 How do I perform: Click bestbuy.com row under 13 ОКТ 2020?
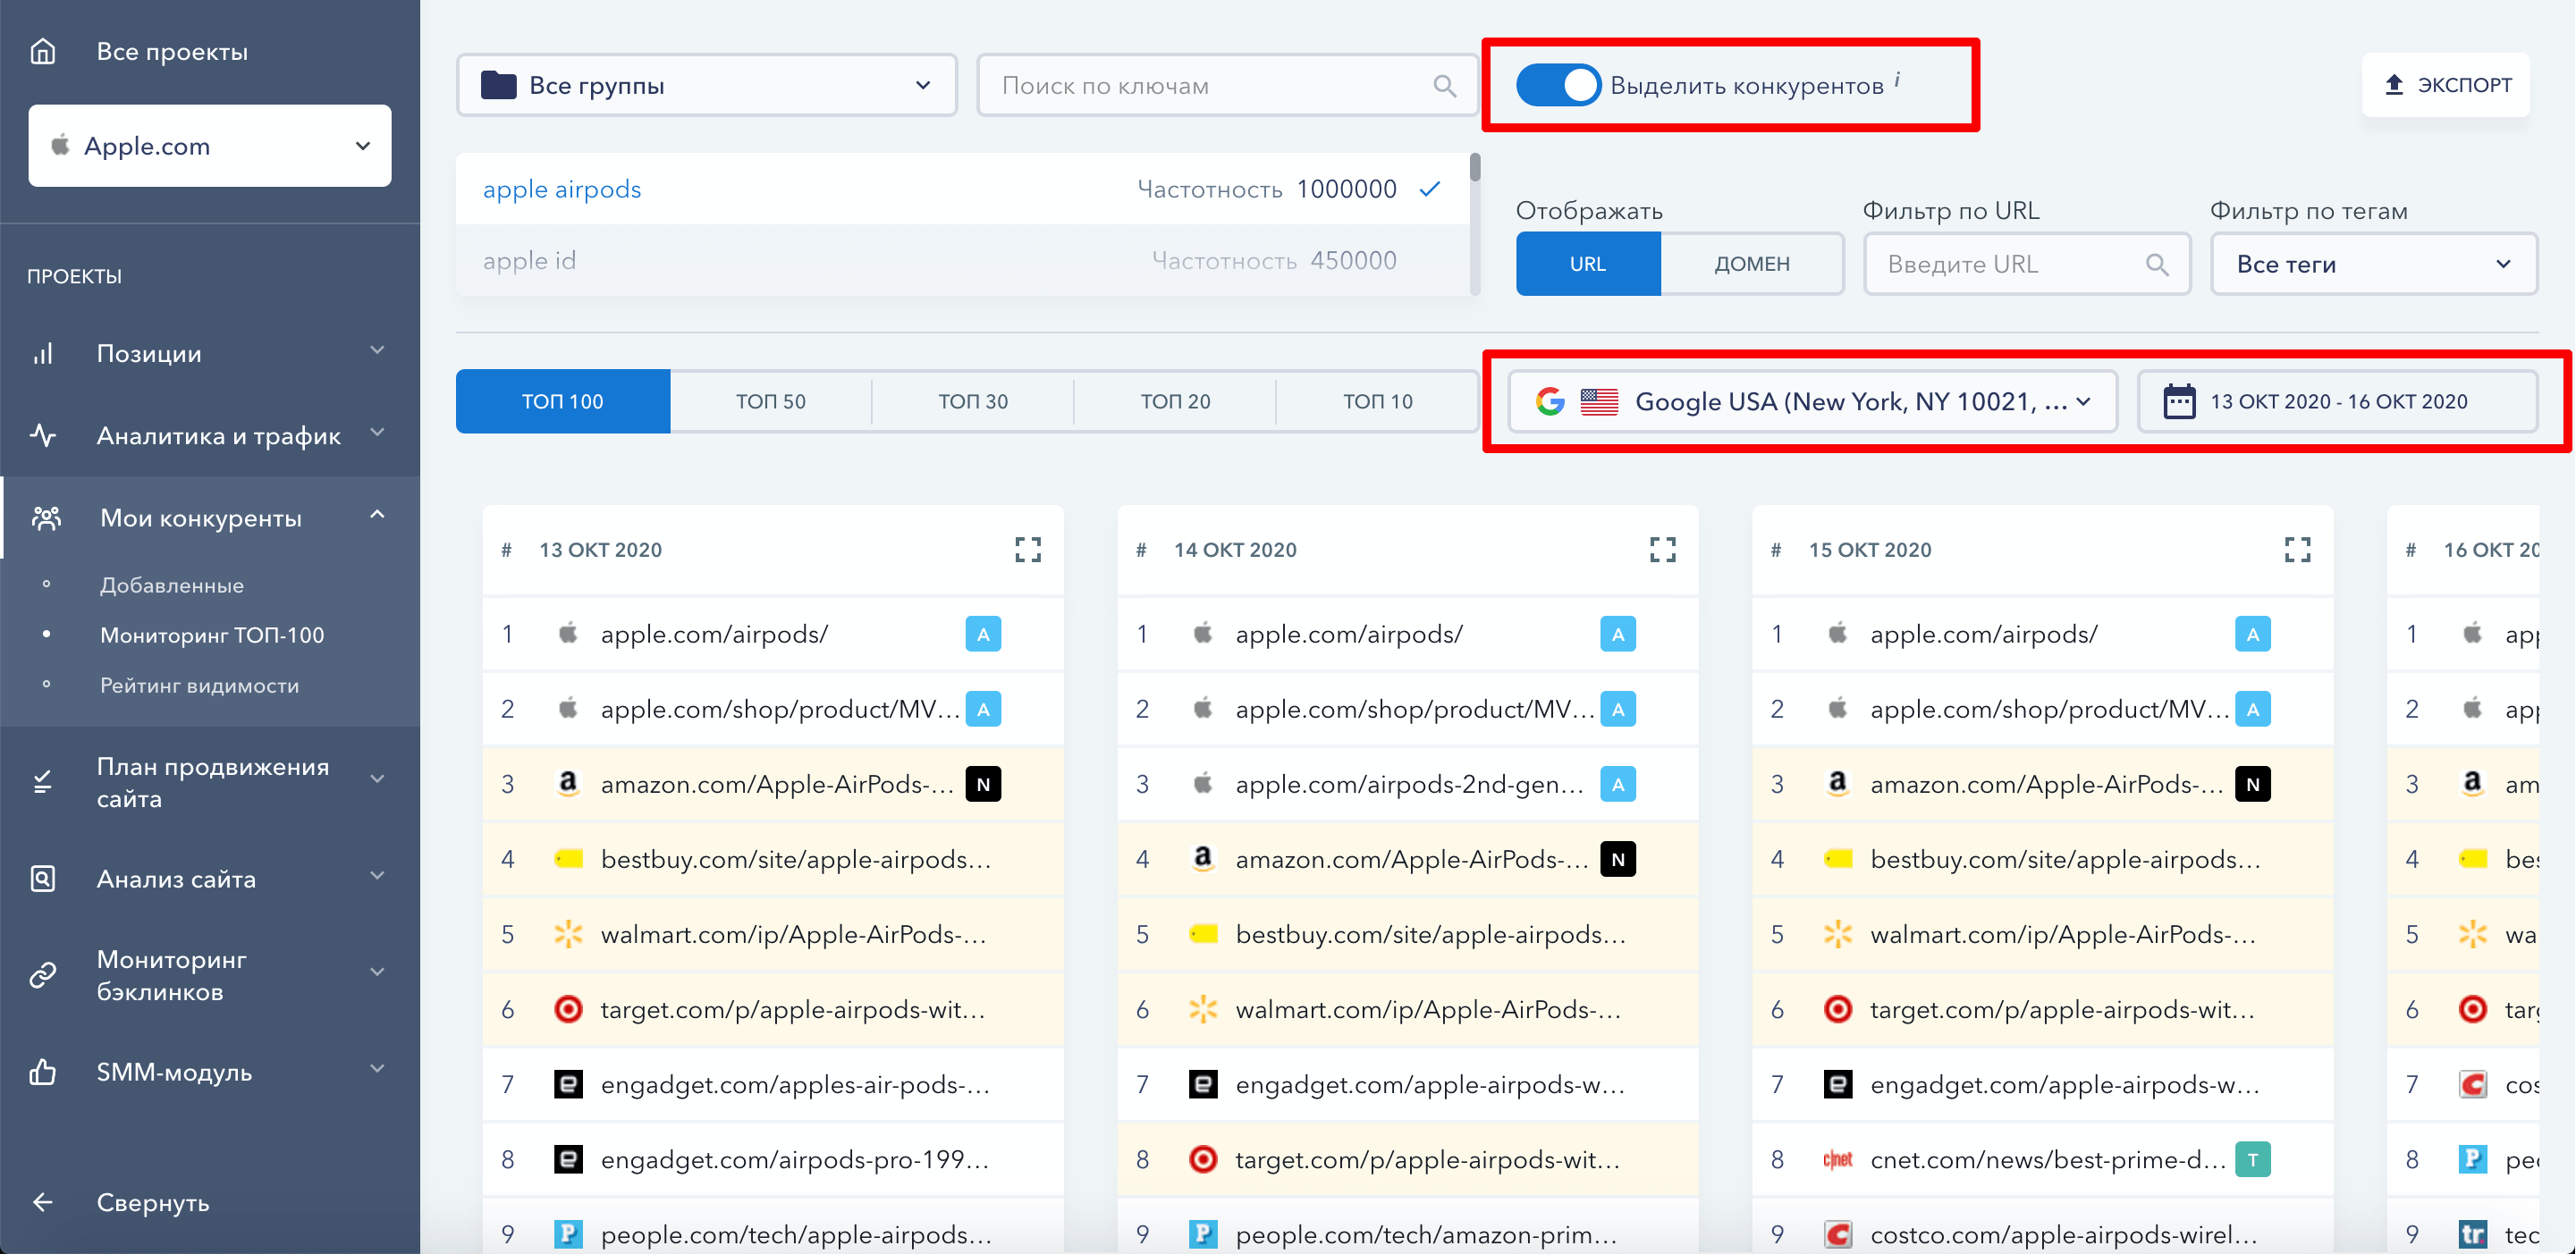(x=773, y=859)
